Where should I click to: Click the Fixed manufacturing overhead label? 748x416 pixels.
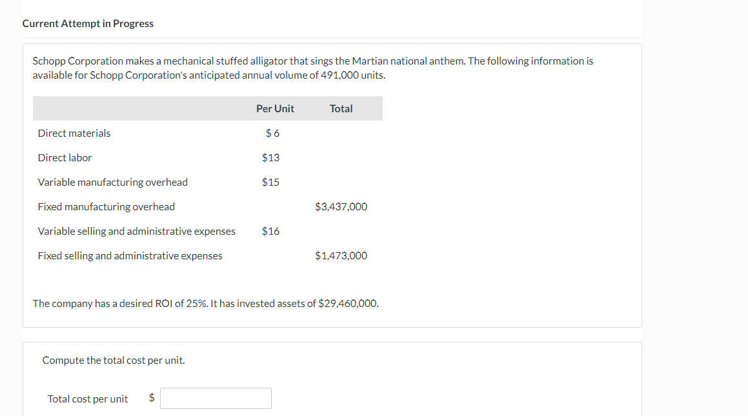(106, 206)
